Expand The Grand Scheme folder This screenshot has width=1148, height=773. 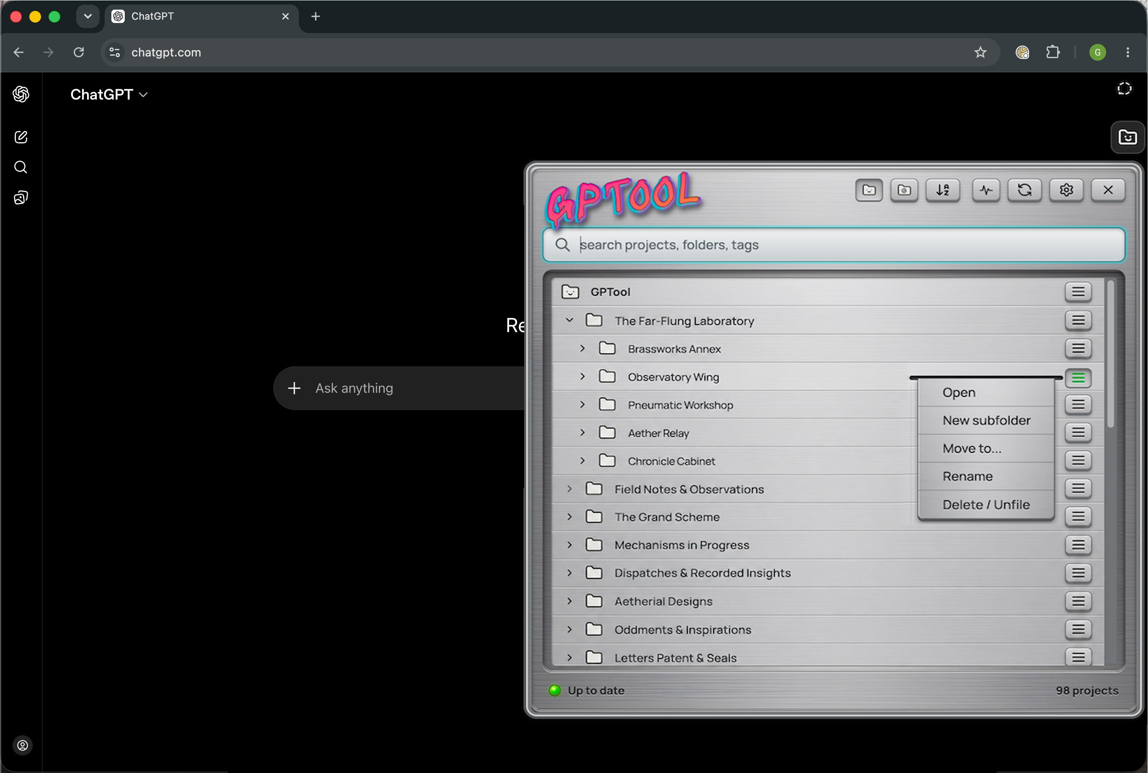[569, 517]
